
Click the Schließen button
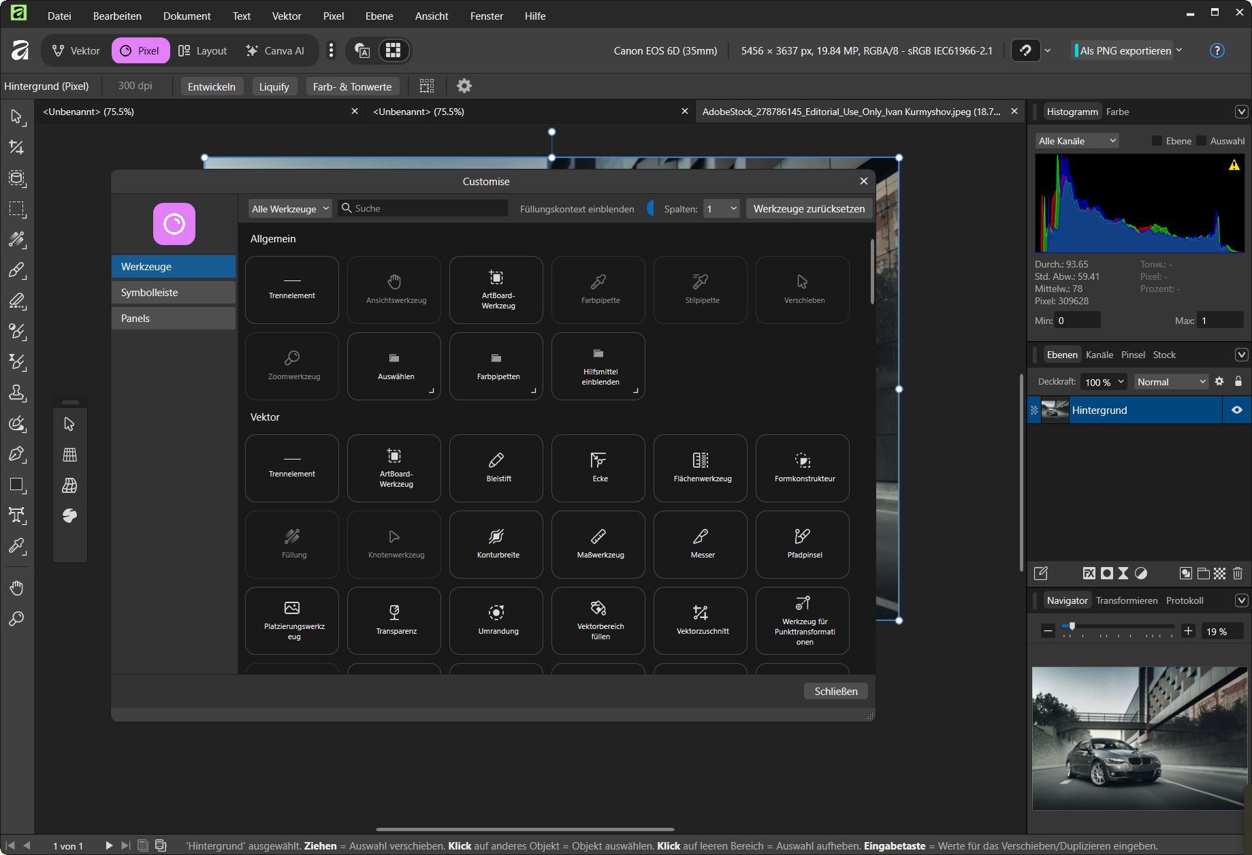point(835,691)
